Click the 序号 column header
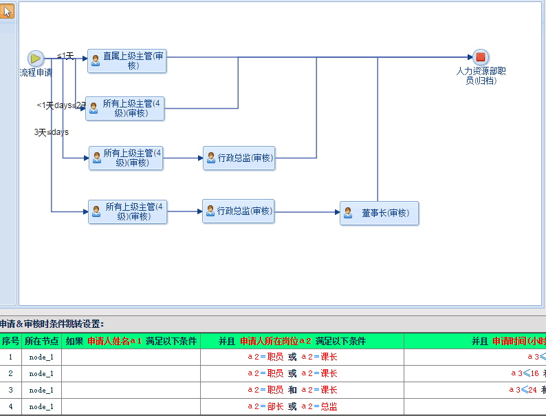Image resolution: width=546 pixels, height=416 pixels. point(10,341)
